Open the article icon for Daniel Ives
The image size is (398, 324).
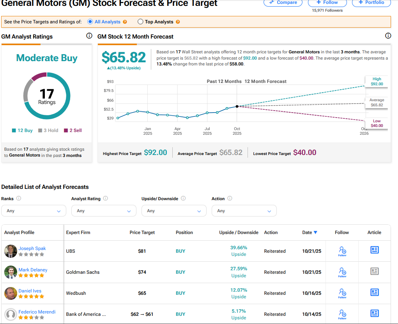(374, 292)
